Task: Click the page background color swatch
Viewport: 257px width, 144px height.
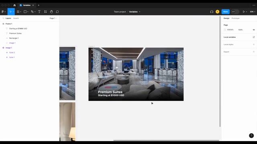Action: tap(225, 30)
